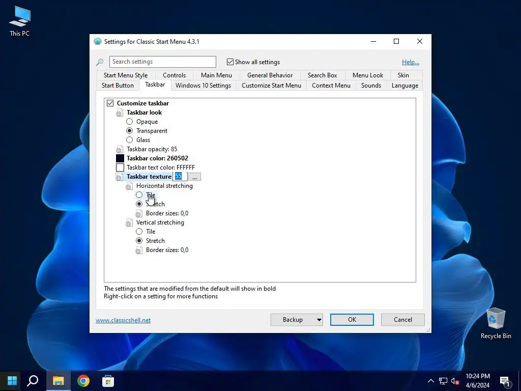Click the OK button
Image resolution: width=521 pixels, height=391 pixels.
click(x=352, y=320)
